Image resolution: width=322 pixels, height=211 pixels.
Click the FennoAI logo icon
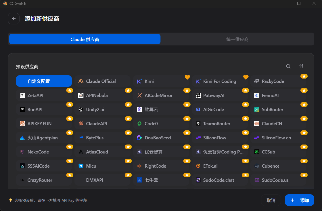tap(257, 95)
